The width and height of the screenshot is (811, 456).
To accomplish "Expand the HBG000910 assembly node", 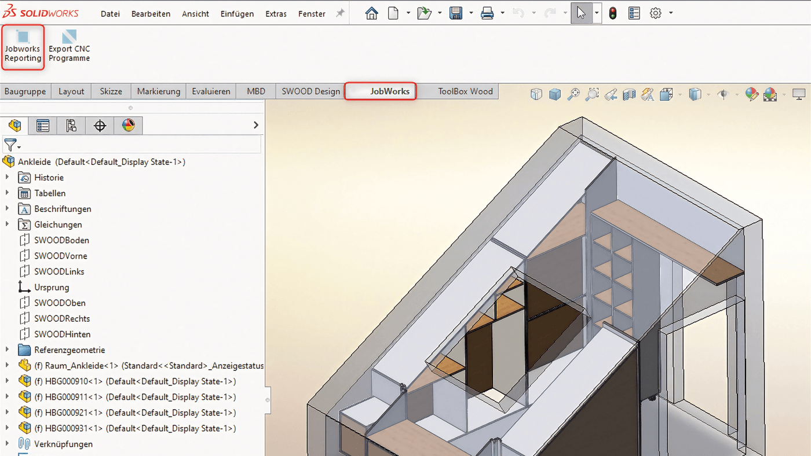I will (6, 381).
